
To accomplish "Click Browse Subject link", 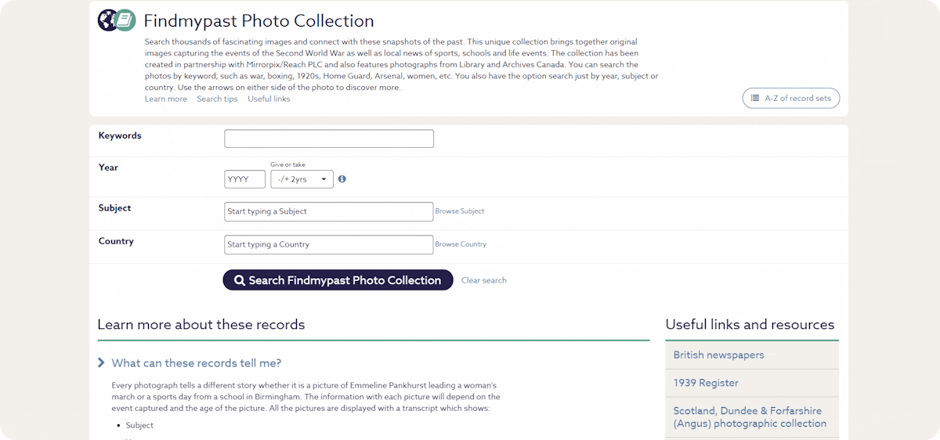I will [x=460, y=211].
